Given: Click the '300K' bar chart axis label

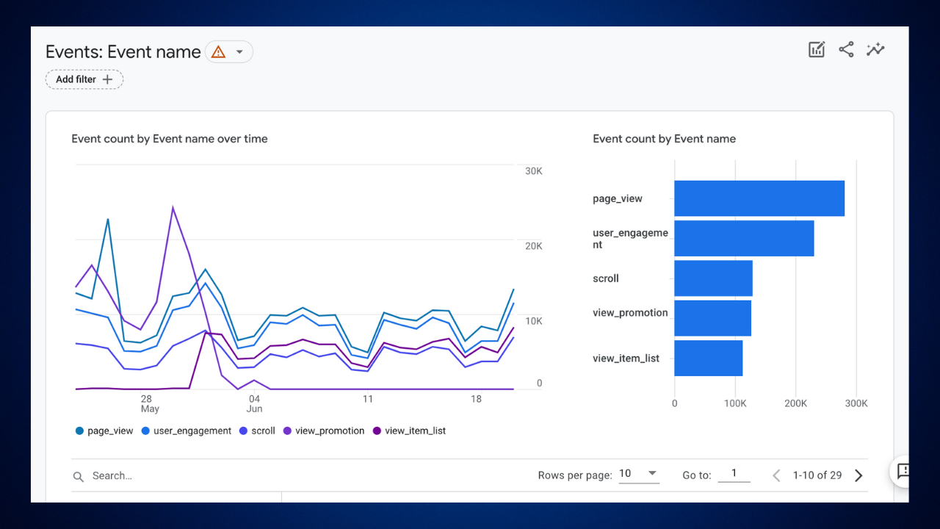Looking at the screenshot, I should 856,403.
